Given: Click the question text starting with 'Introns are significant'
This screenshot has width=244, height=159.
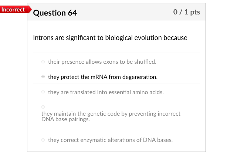Looking at the screenshot, I should [x=110, y=38].
